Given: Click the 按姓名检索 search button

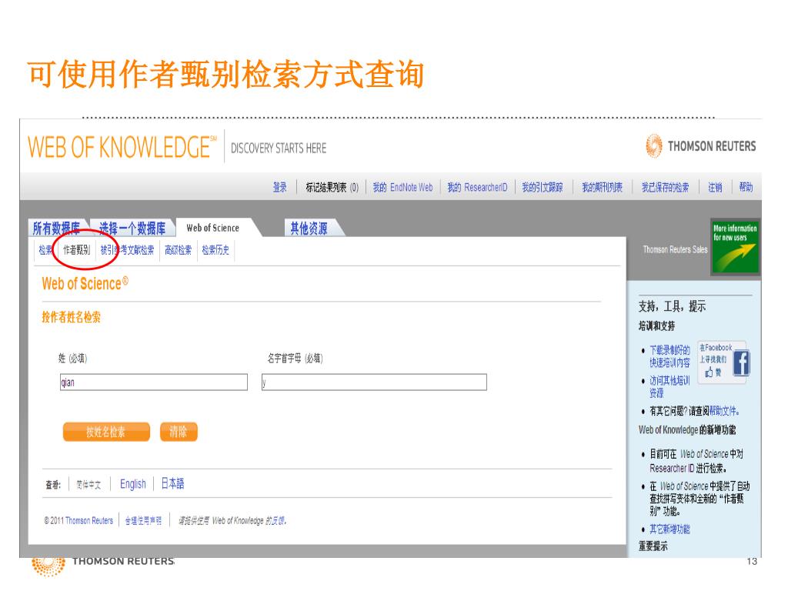Looking at the screenshot, I should (x=106, y=432).
